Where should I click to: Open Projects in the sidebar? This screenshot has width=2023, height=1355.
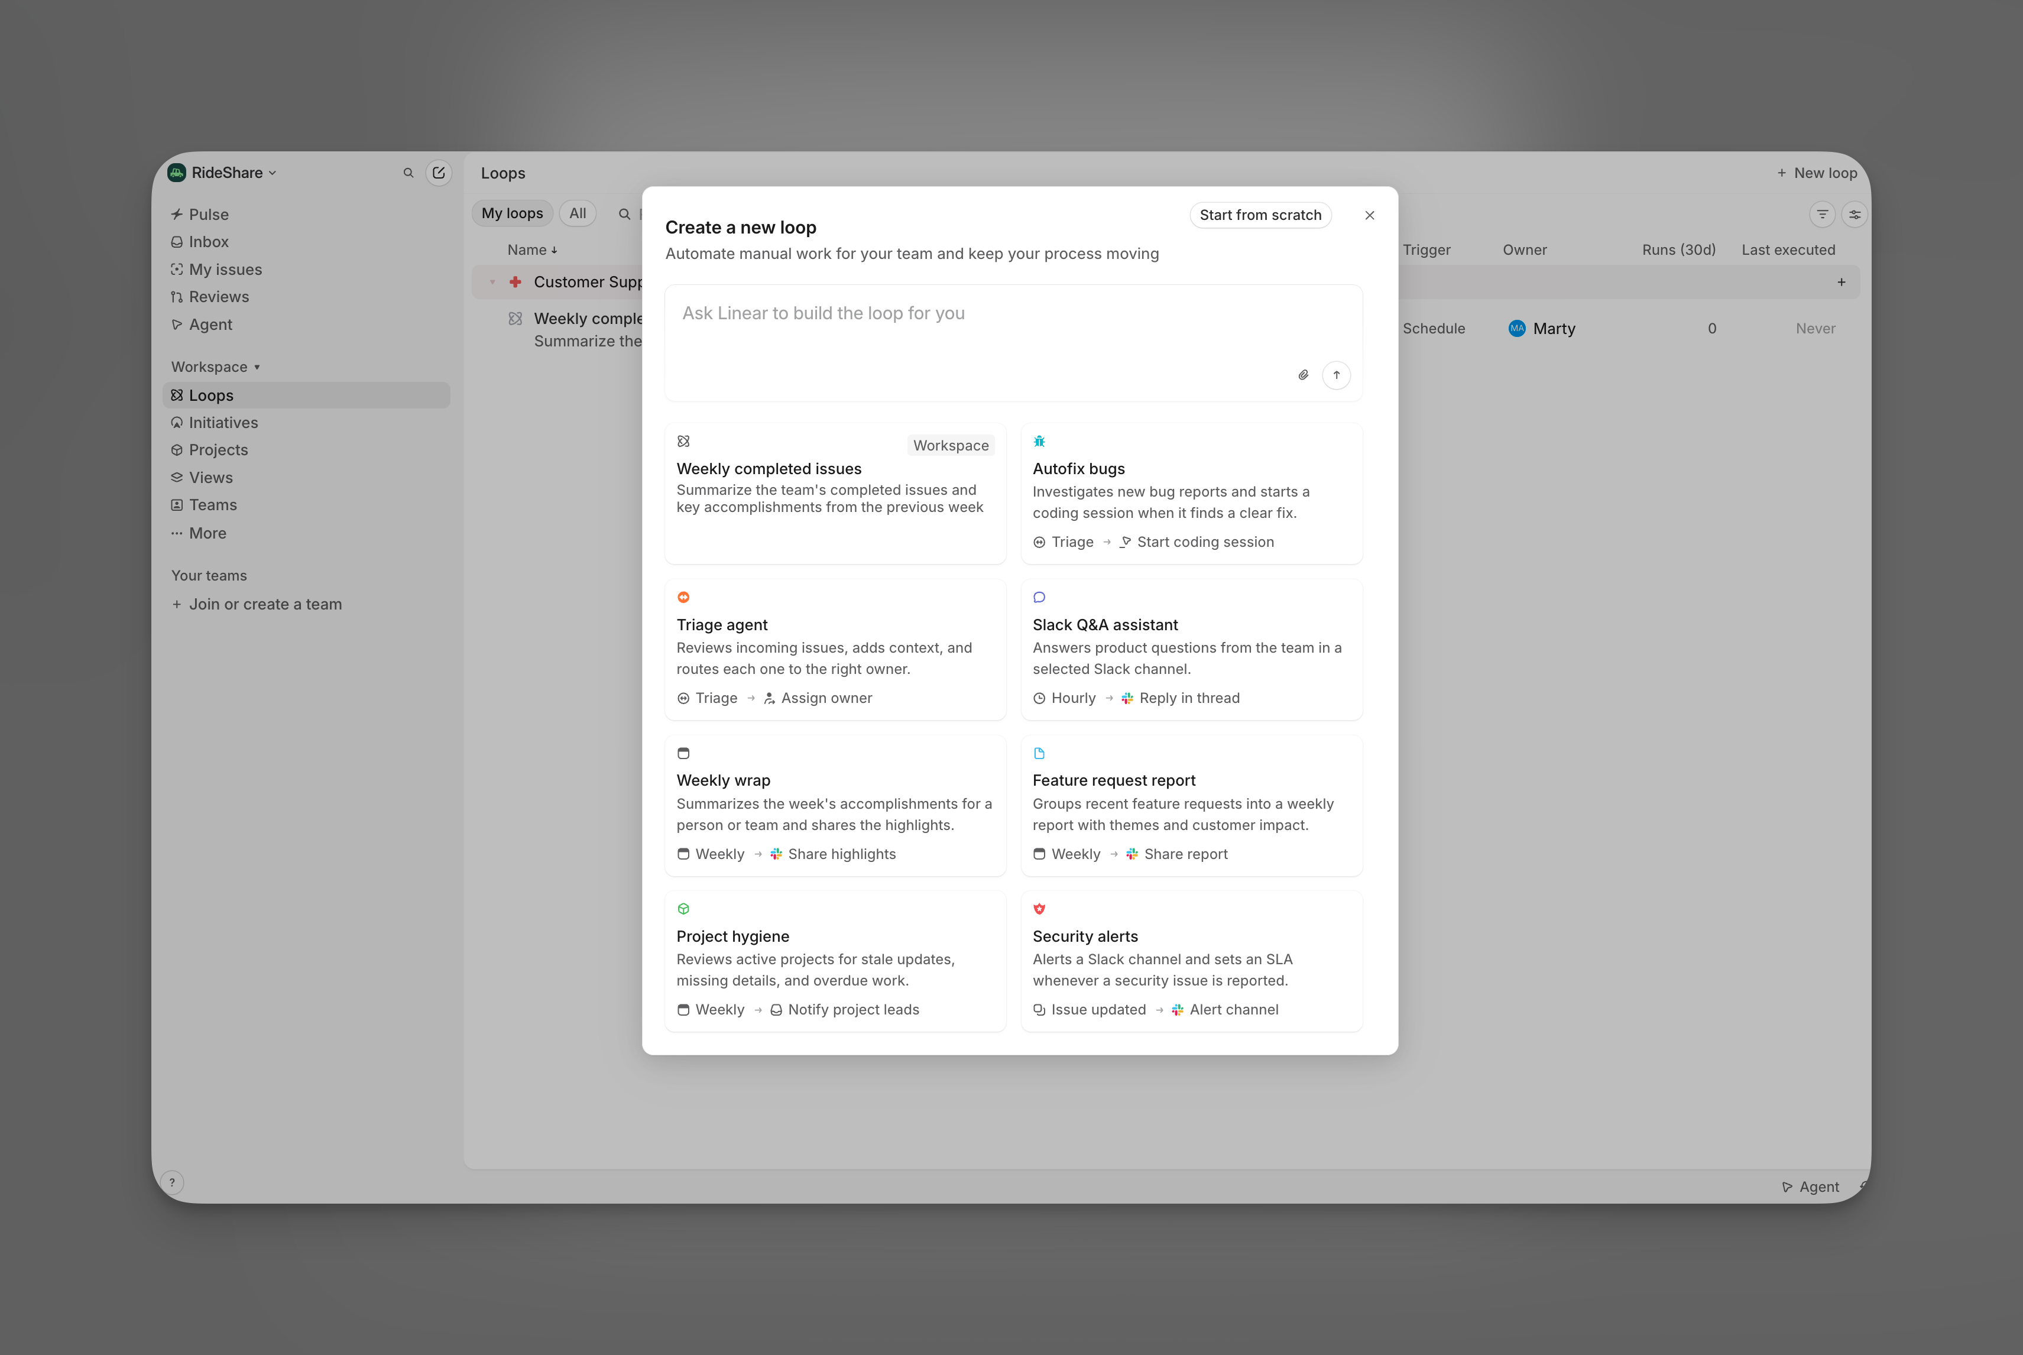(x=306, y=450)
